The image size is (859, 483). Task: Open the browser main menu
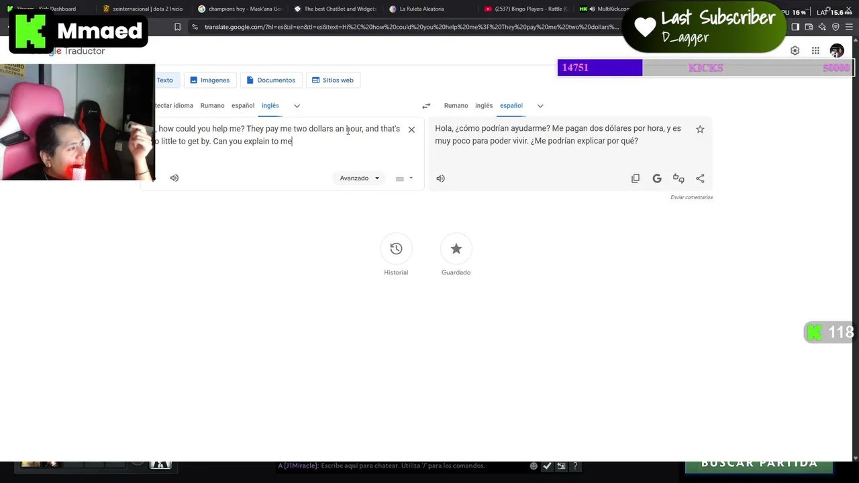coord(849,27)
